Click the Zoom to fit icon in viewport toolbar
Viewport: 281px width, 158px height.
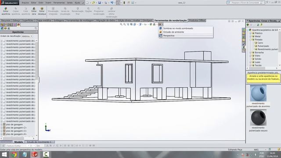point(121,25)
